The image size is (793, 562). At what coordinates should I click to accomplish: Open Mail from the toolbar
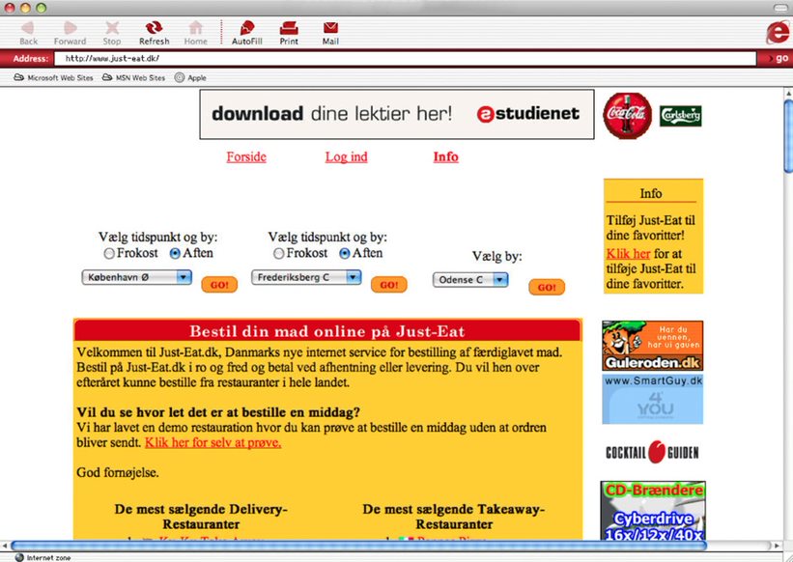330,28
